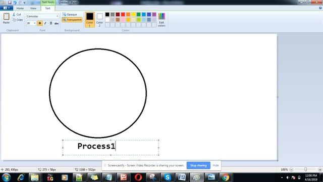Pick the white color swatch

[107, 20]
